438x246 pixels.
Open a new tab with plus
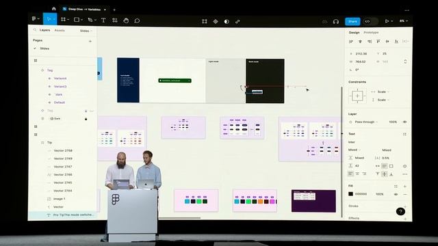click(x=114, y=10)
